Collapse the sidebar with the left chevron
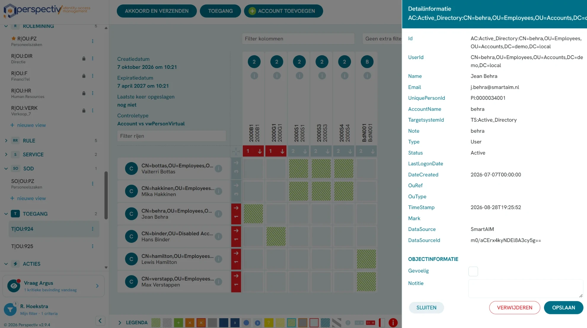 [100, 321]
